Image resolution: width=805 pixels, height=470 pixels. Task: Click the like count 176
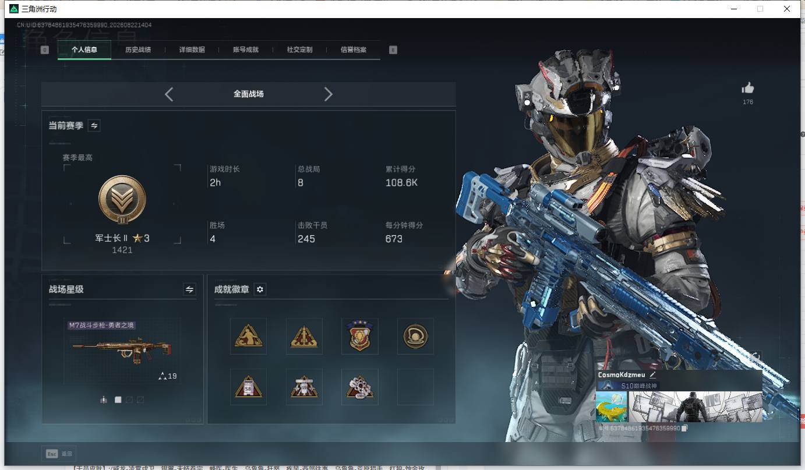pyautogui.click(x=748, y=102)
